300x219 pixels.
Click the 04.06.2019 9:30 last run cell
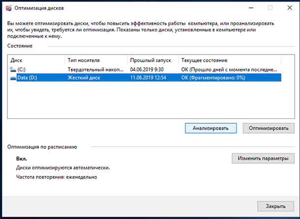point(147,70)
